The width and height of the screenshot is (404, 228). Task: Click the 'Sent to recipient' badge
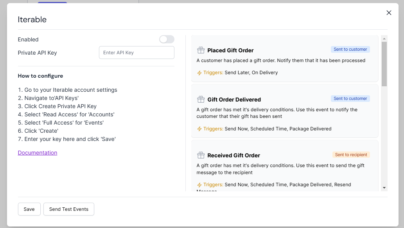point(351,155)
